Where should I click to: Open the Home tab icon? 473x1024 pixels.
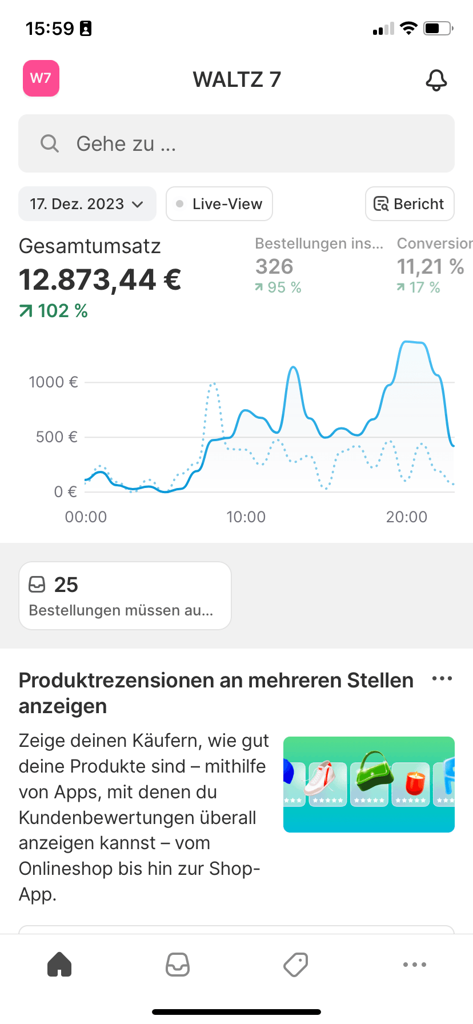[x=59, y=965]
